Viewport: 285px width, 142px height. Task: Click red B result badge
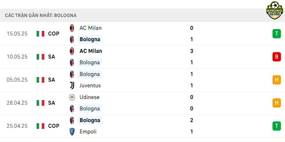pos(276,57)
